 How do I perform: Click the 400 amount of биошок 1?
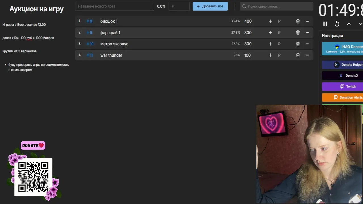pyautogui.click(x=248, y=21)
